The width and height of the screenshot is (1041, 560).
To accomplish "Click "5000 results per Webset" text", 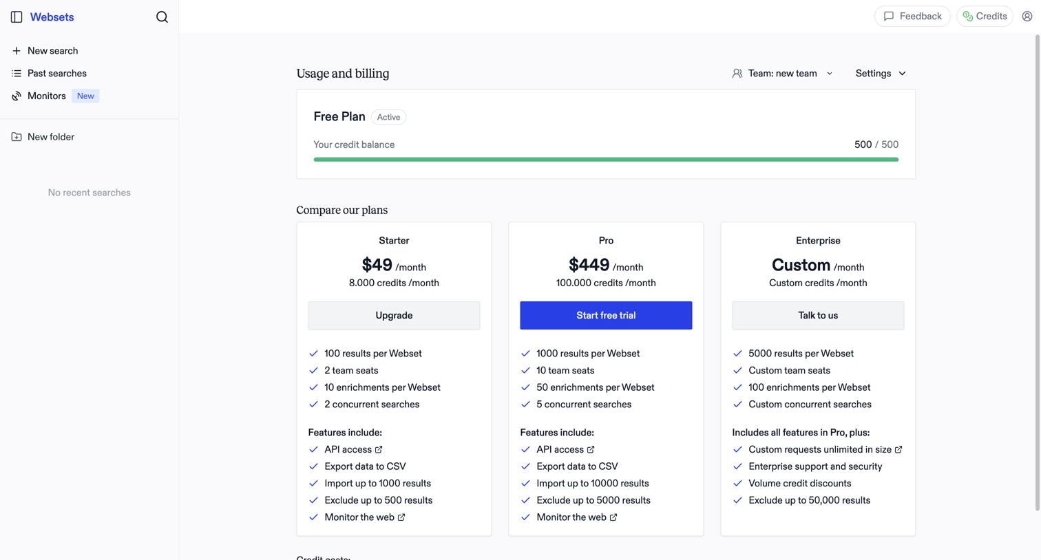I will 801,354.
